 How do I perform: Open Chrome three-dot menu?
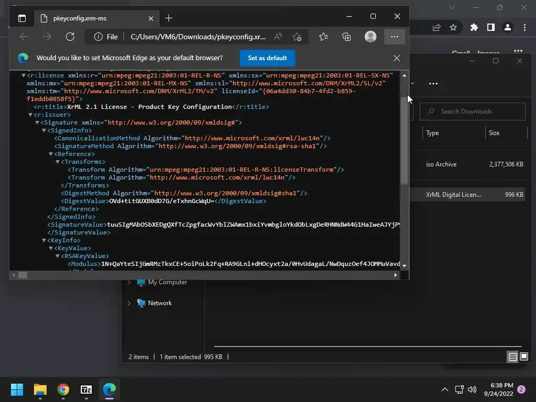point(524,28)
